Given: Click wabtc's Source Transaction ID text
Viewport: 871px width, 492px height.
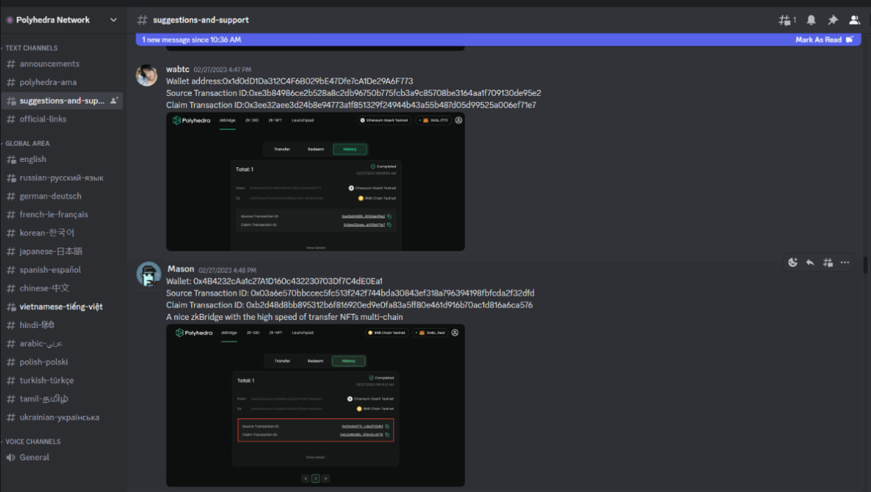Looking at the screenshot, I should point(353,93).
